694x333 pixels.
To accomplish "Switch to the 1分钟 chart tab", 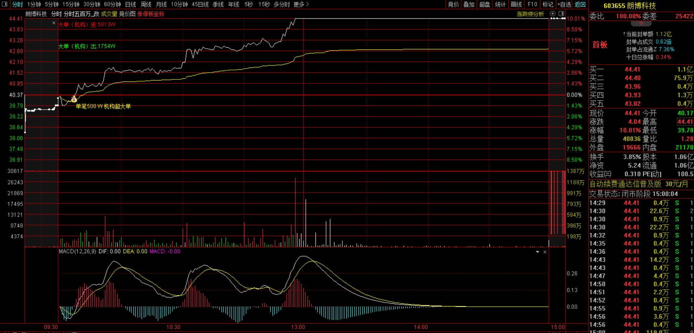I will (x=34, y=4).
